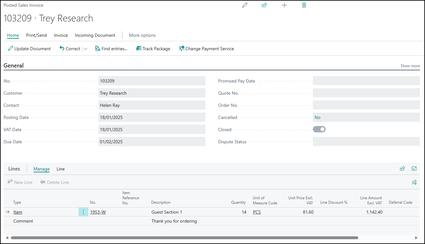Open Find entries action
The image size is (425, 244).
111,49
